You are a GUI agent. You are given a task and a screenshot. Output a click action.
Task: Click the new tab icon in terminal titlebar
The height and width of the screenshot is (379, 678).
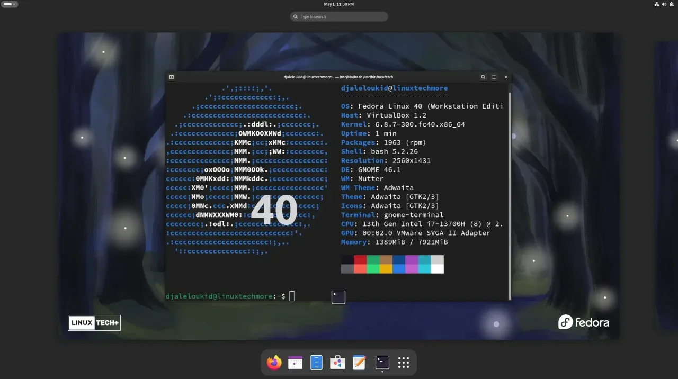tap(172, 77)
